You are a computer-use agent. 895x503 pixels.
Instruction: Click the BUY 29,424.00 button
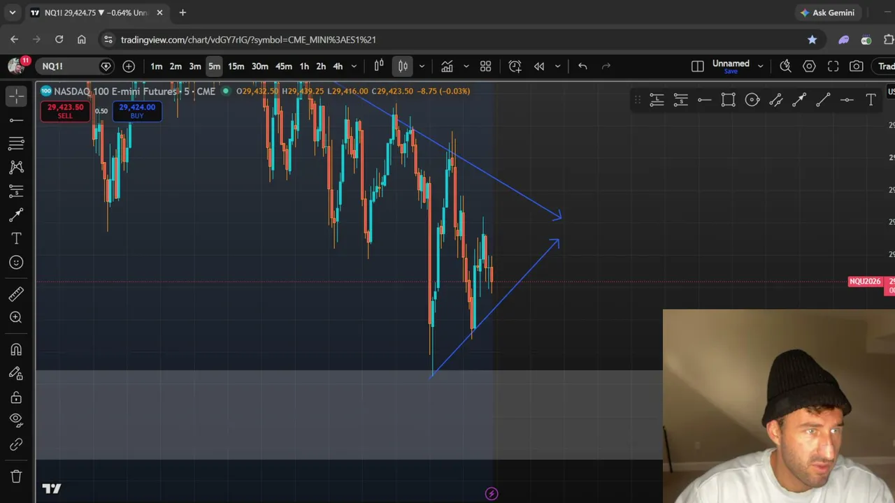pos(137,111)
